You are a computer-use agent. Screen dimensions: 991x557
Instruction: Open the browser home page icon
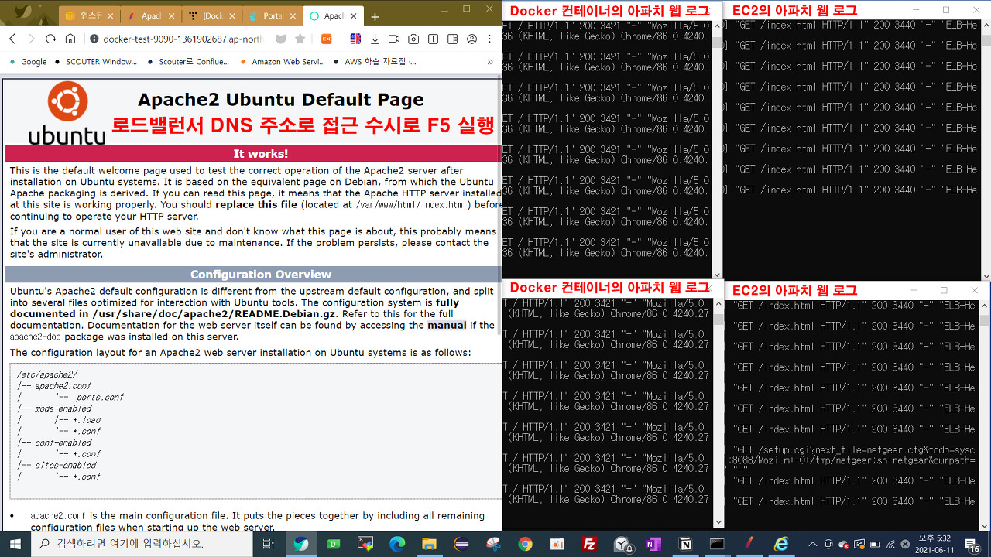tap(70, 39)
